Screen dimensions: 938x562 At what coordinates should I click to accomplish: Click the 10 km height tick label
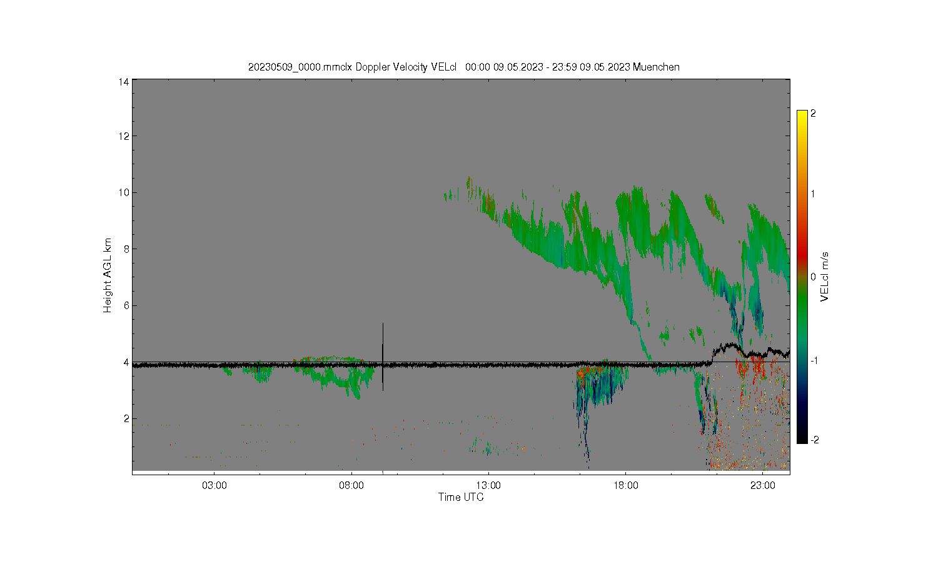click(x=124, y=192)
